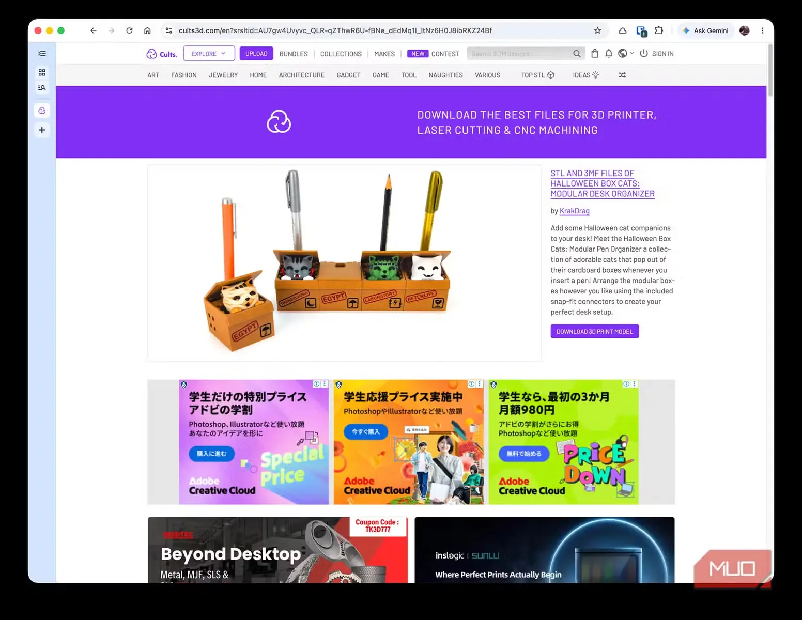Image resolution: width=802 pixels, height=620 pixels.
Task: Click 無料で始める button in green Adobe ad
Action: point(524,454)
